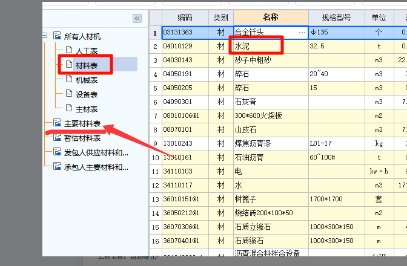The image size is (407, 266).
Task: Click code cell 34110117
Action: [x=185, y=186]
